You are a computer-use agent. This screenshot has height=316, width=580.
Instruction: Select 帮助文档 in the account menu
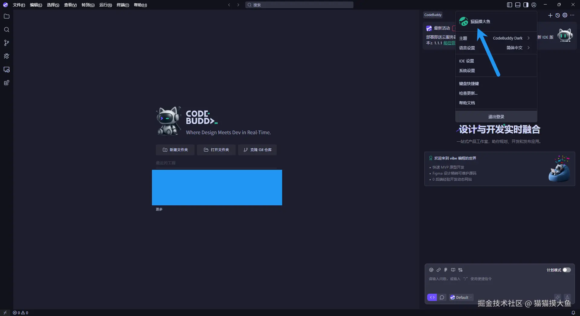496,103
